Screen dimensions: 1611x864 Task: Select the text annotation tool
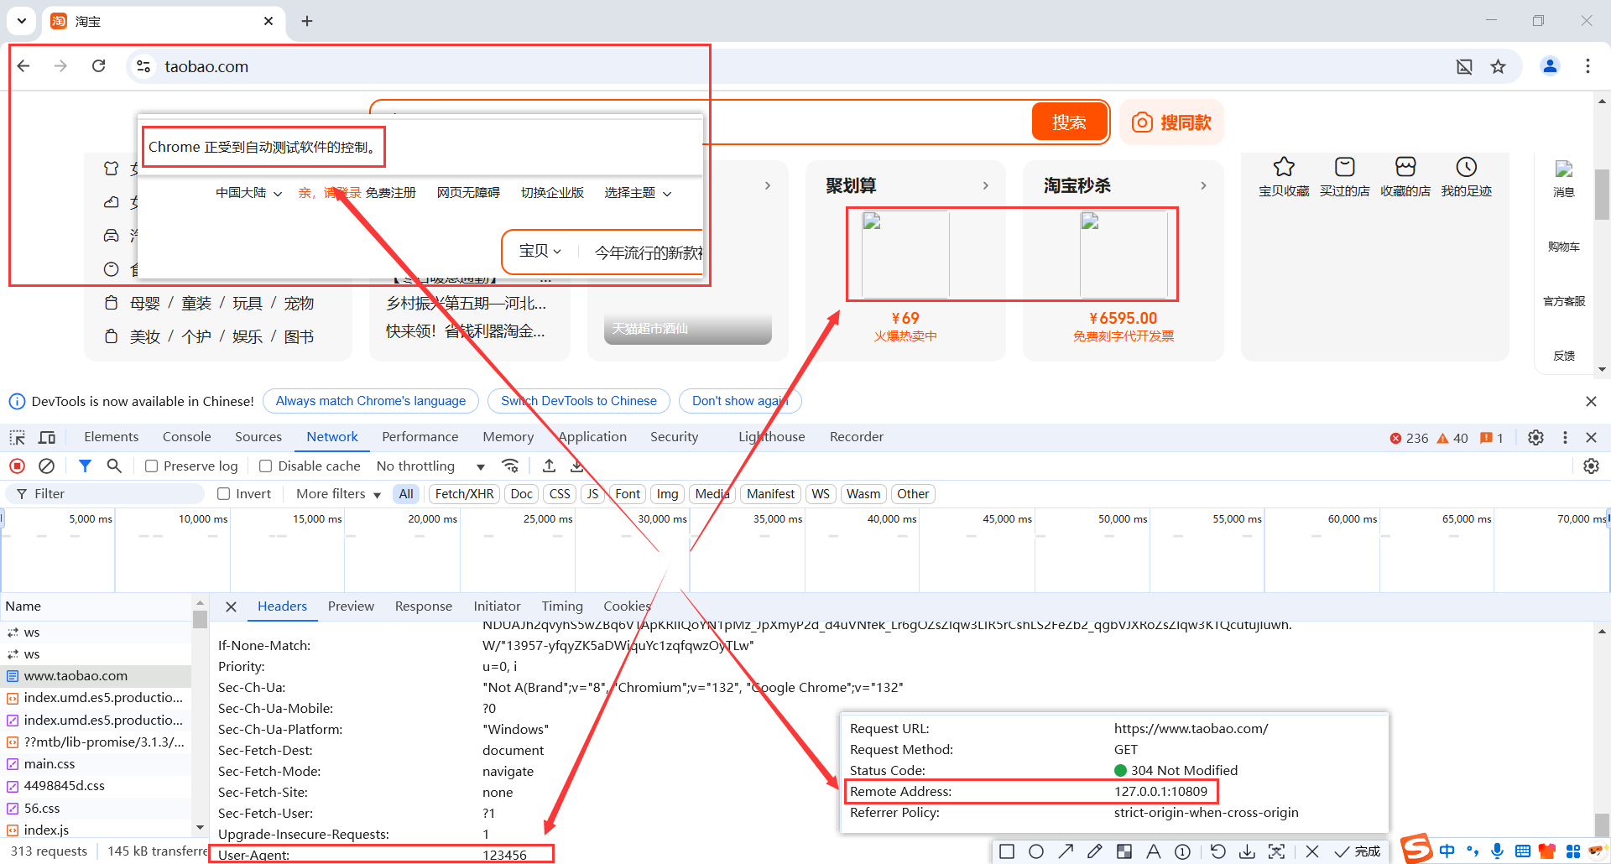(1154, 851)
